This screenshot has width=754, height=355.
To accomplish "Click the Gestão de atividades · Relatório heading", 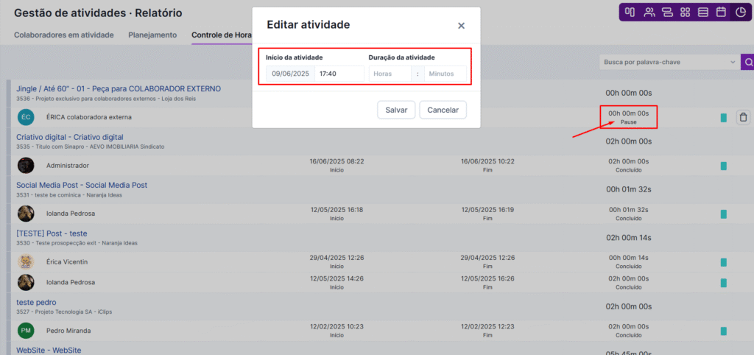I will click(98, 13).
